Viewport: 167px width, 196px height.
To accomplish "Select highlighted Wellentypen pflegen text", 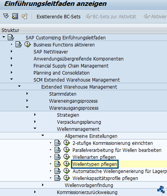I will pyautogui.click(x=95, y=164).
